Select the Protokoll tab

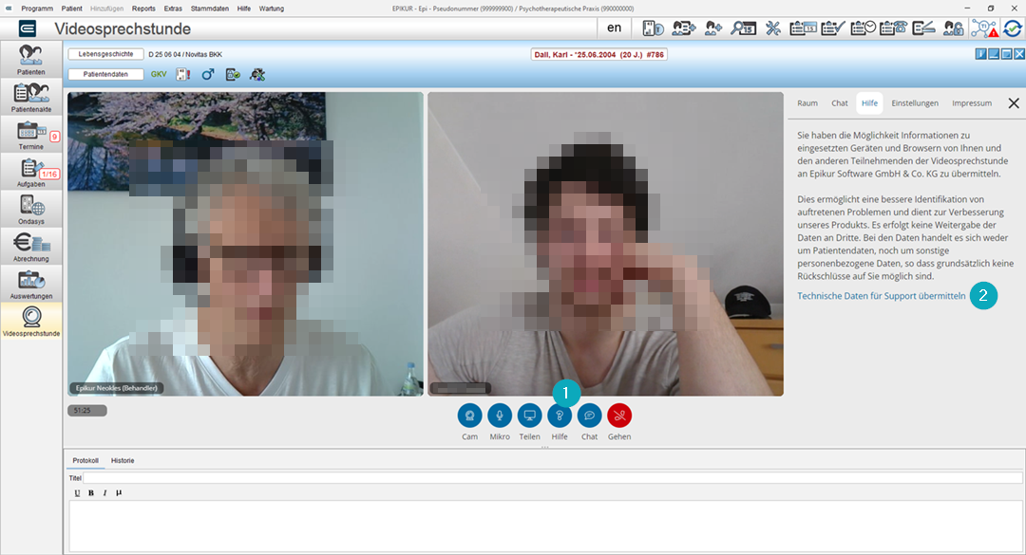click(x=85, y=460)
